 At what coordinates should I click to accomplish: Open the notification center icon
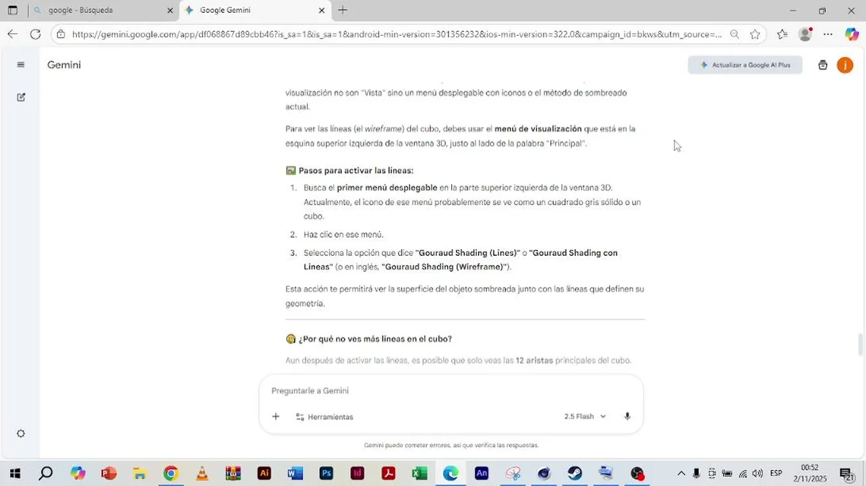pyautogui.click(x=846, y=474)
